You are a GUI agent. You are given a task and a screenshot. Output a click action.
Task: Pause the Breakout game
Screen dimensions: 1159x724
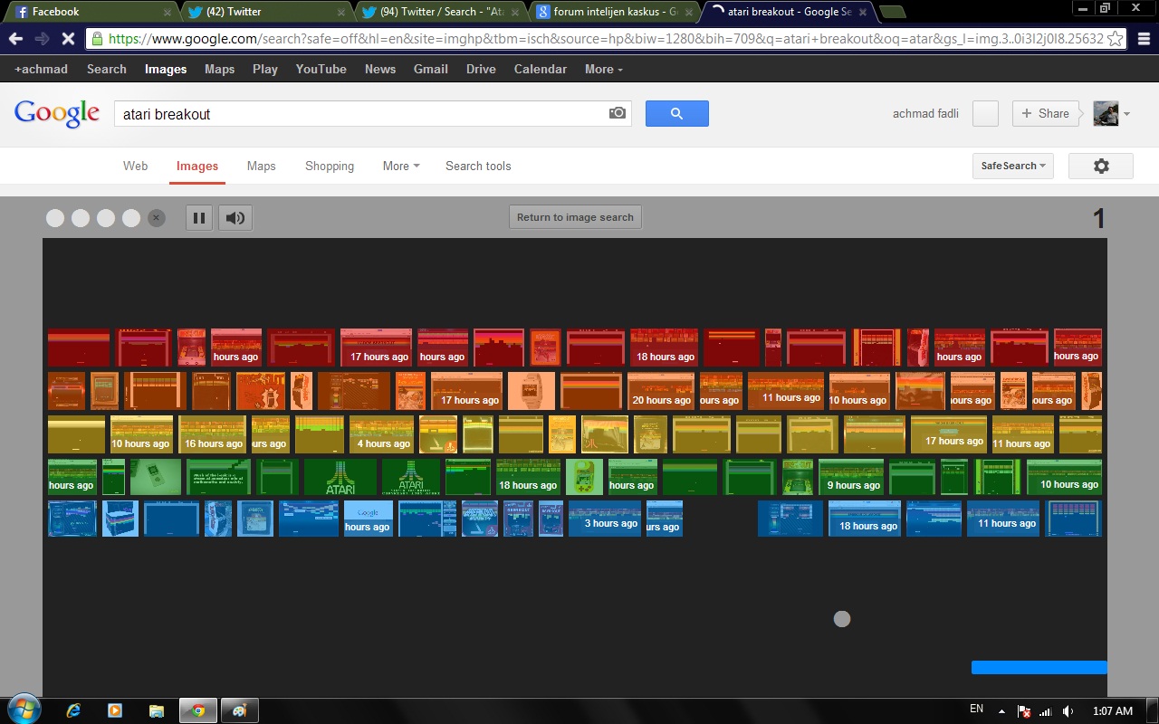click(x=199, y=217)
